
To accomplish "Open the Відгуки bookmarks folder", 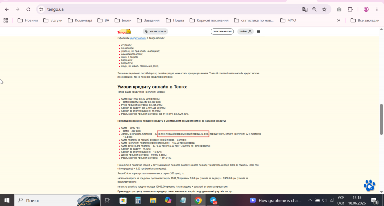I will (x=53, y=20).
